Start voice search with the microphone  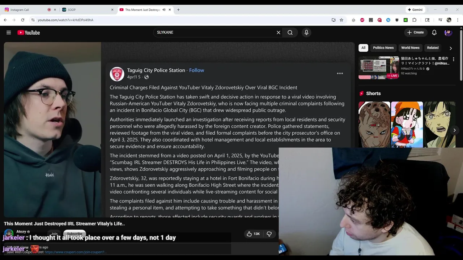pyautogui.click(x=306, y=32)
